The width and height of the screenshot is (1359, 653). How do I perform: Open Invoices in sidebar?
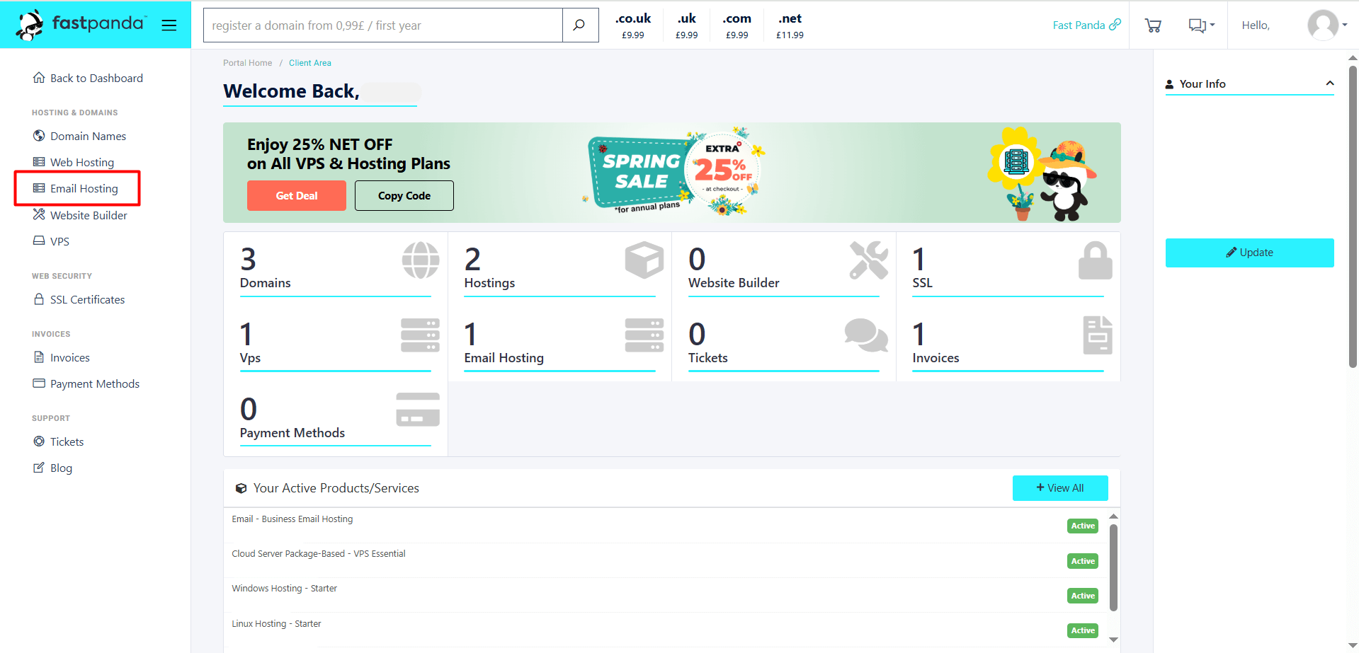62,357
